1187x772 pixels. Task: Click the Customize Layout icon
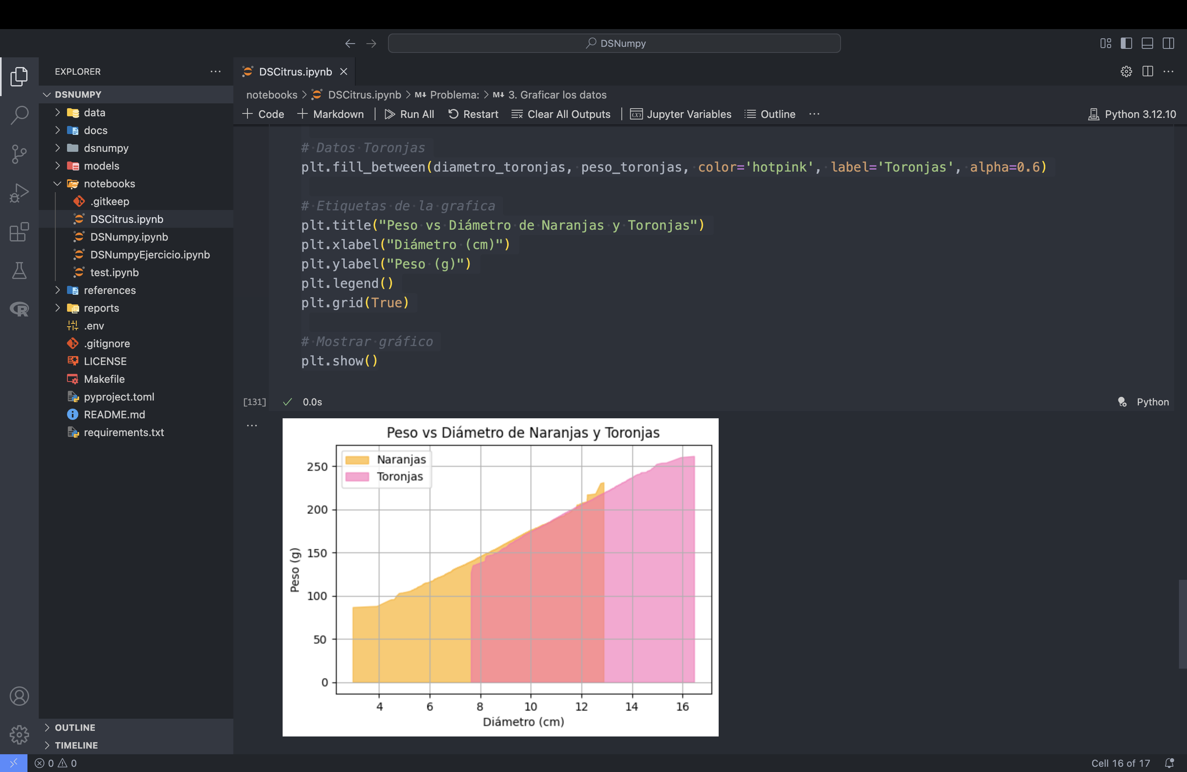click(x=1105, y=43)
